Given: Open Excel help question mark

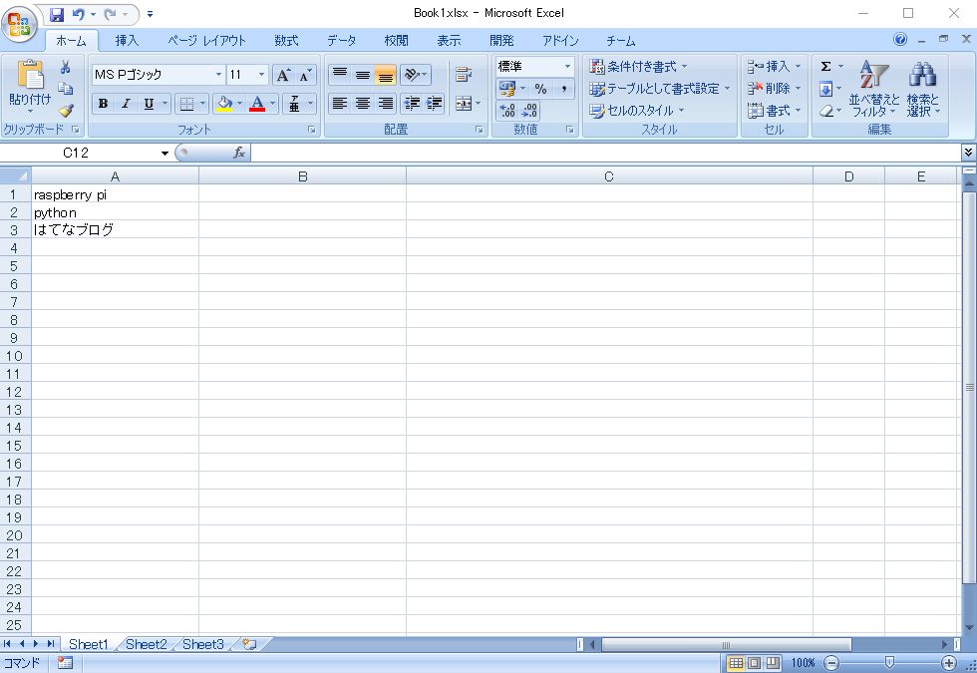Looking at the screenshot, I should coord(900,39).
